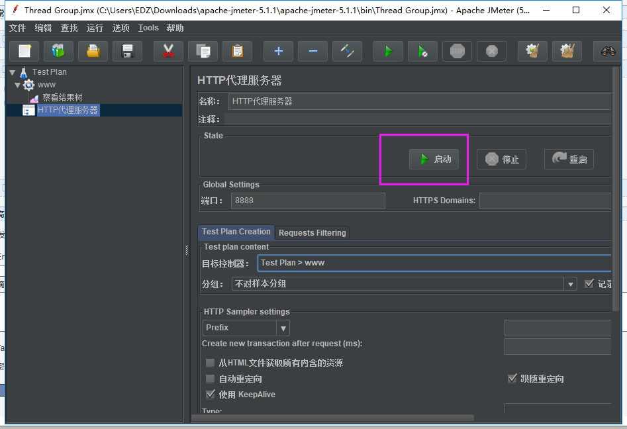
Task: Collapse the Test Plan tree node
Action: (13, 73)
